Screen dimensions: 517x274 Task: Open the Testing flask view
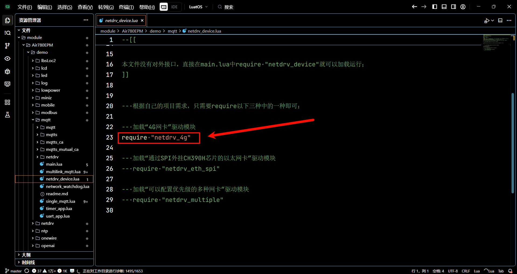(8, 115)
